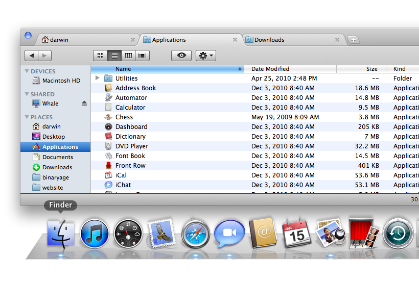The image size is (419, 285).
Task: Open Time Machine from the Dock
Action: [398, 234]
